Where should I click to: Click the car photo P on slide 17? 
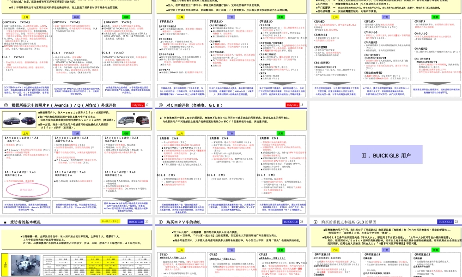[x=19, y=120]
